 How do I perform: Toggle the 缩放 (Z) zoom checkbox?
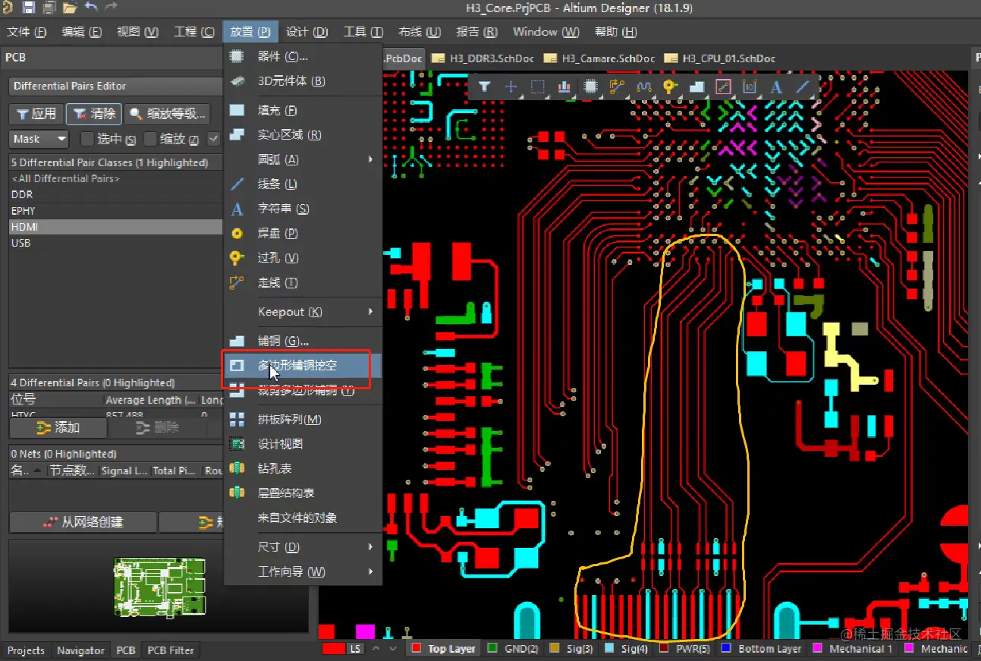pos(150,139)
